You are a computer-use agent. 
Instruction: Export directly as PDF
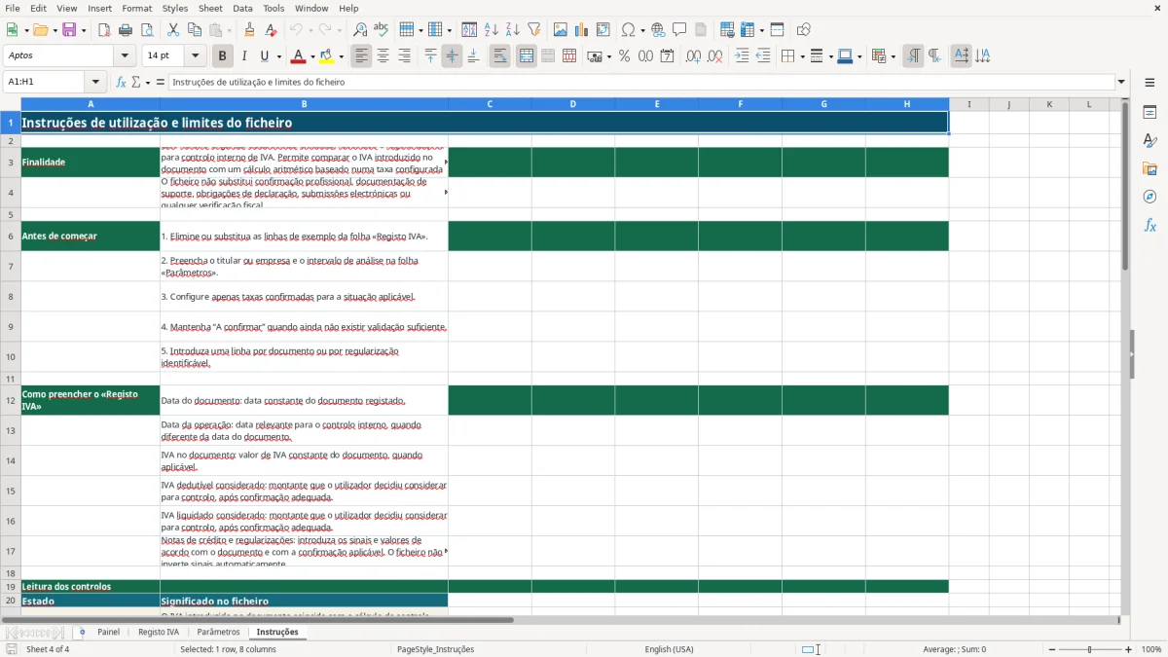click(104, 30)
